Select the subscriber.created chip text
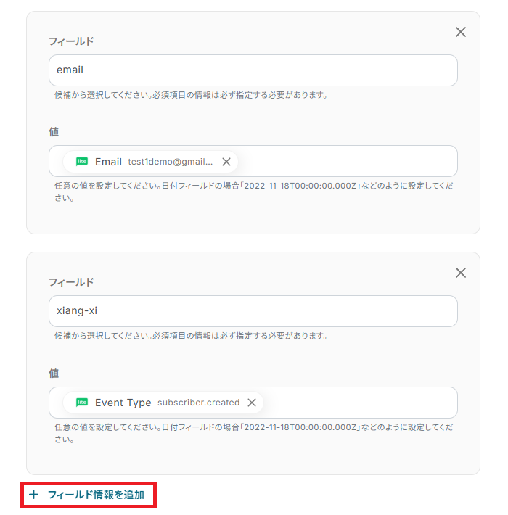This screenshot has height=515, width=508. pyautogui.click(x=198, y=403)
